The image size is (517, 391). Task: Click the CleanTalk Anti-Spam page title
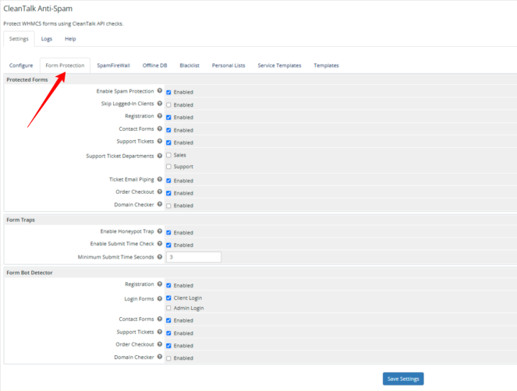[38, 9]
